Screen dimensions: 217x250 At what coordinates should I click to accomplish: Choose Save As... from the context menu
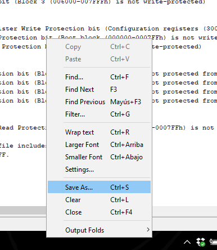99,187
